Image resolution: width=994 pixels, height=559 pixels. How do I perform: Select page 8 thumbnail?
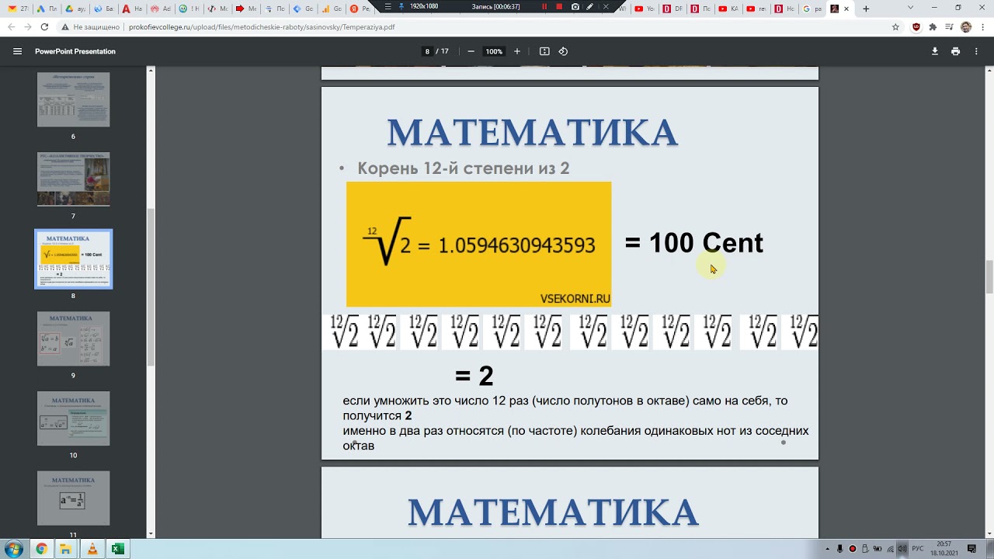[74, 259]
